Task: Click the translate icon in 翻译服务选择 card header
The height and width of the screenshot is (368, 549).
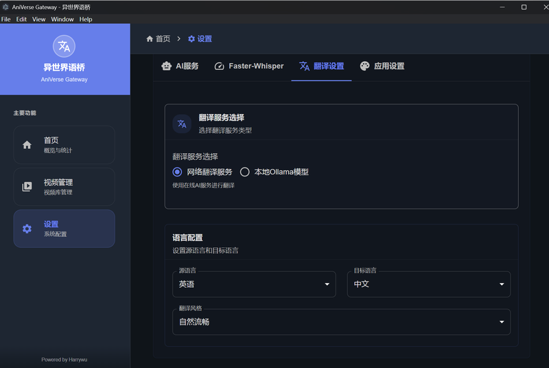Action: pyautogui.click(x=182, y=124)
